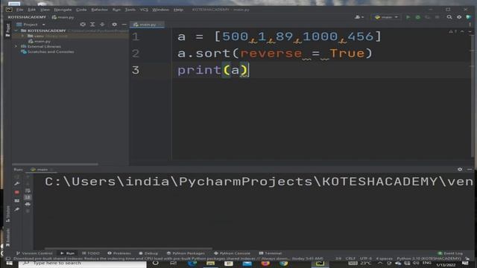Open the Help menu
Image resolution: width=477 pixels, height=268 pixels.
pos(178,10)
